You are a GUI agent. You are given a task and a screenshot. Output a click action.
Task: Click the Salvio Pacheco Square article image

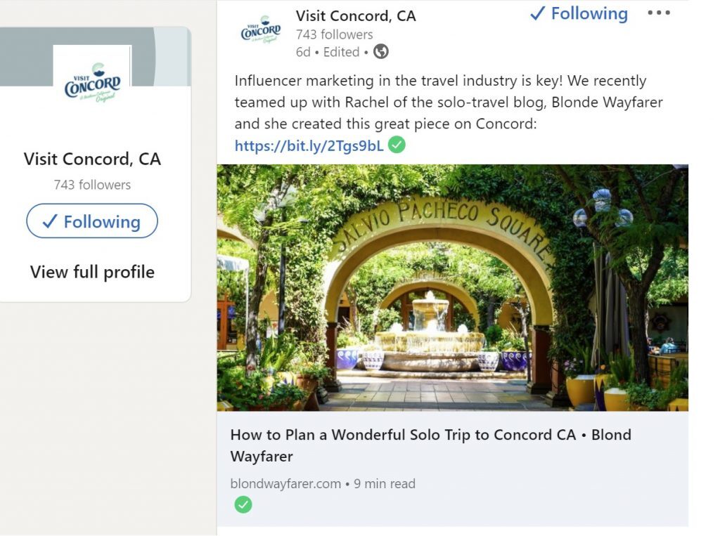[452, 288]
